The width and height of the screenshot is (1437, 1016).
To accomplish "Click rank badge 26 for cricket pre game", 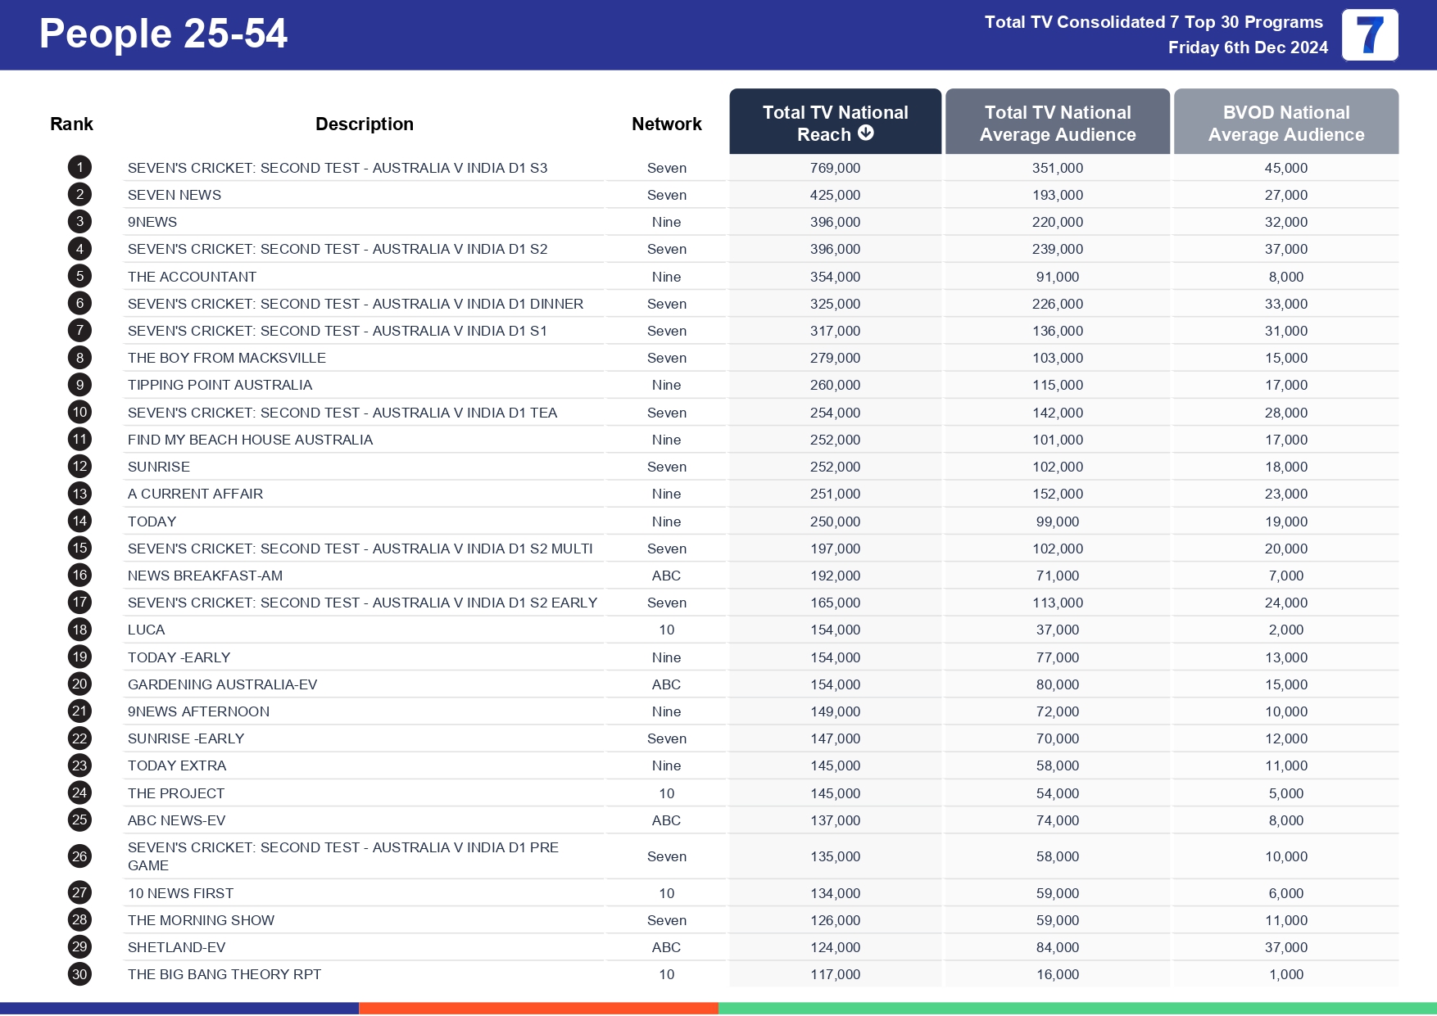I will click(79, 856).
